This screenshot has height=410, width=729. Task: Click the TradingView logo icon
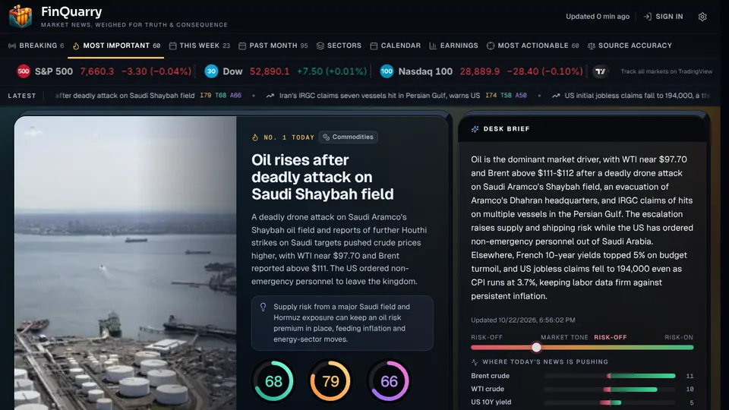[600, 71]
